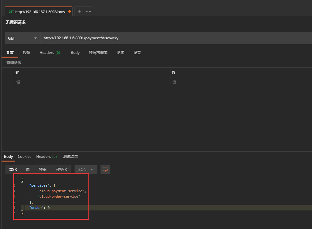Select response Body tab
The height and width of the screenshot is (229, 312).
8,157
